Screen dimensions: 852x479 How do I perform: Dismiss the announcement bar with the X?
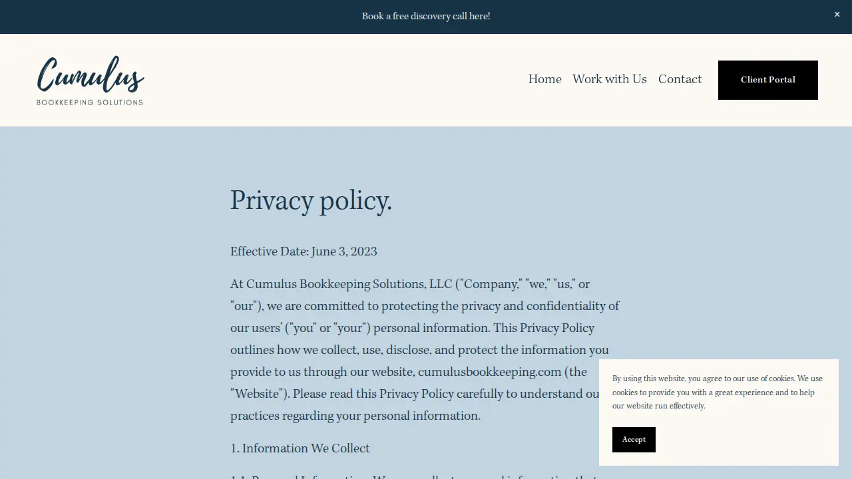click(837, 15)
